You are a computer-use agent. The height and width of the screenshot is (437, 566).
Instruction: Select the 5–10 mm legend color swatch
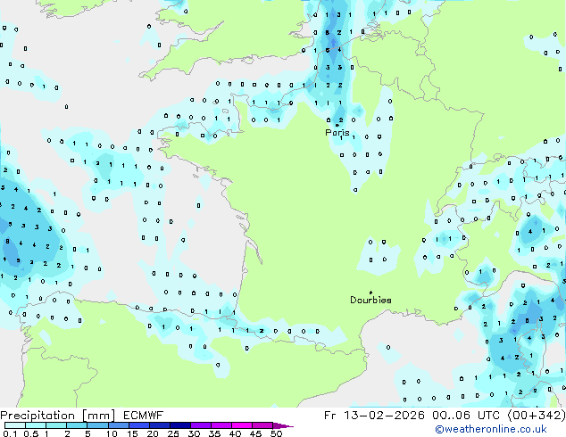pyautogui.click(x=97, y=425)
